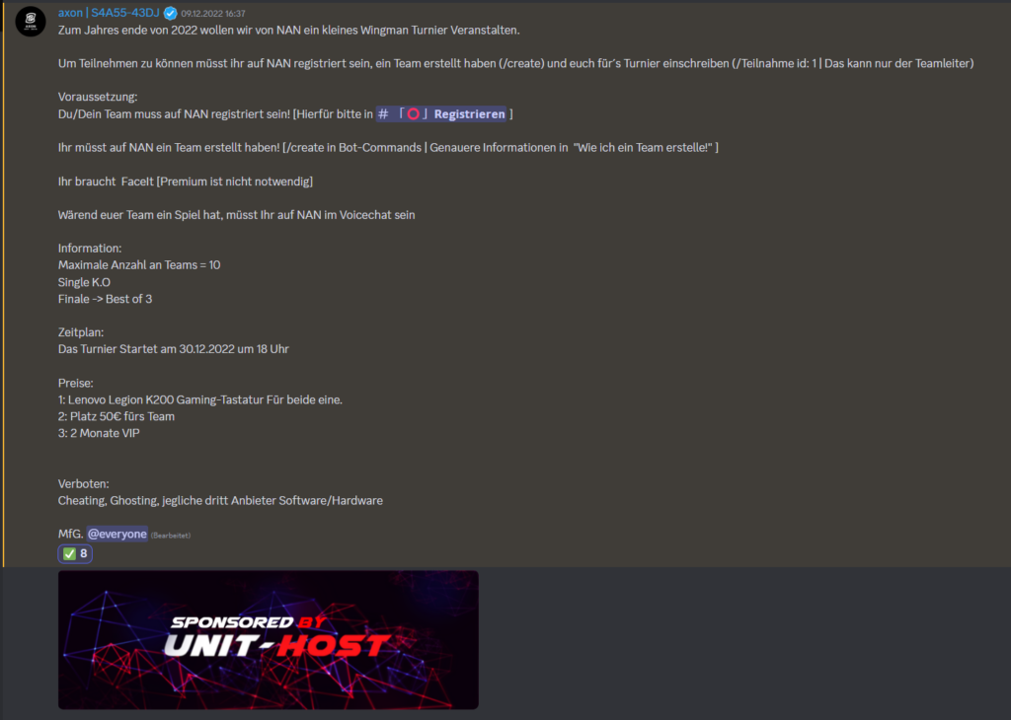Click the Verboten: heading text

[83, 483]
